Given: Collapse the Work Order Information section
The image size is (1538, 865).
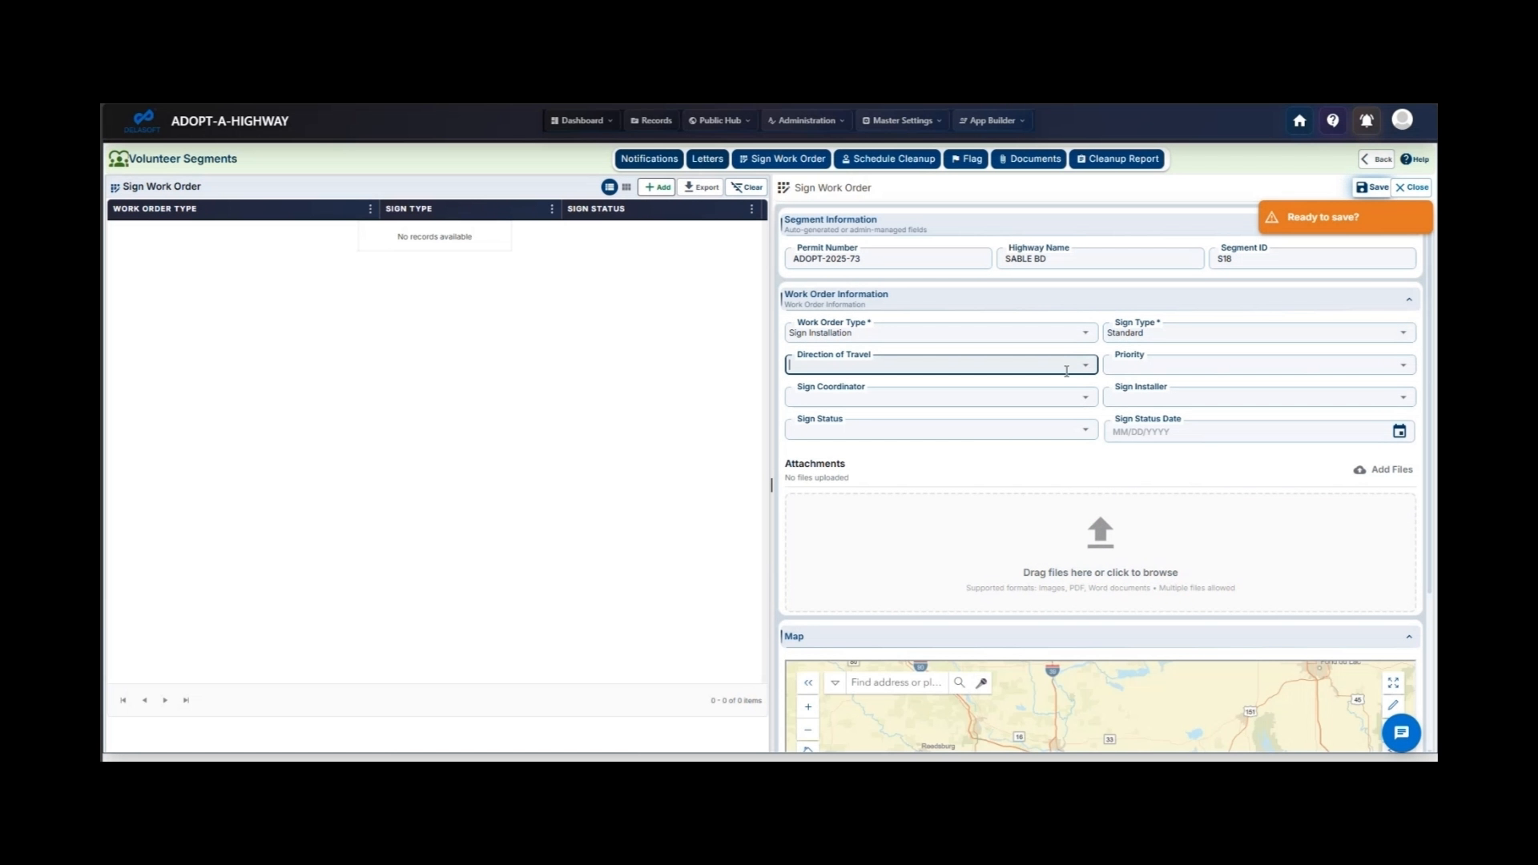Looking at the screenshot, I should (1409, 299).
